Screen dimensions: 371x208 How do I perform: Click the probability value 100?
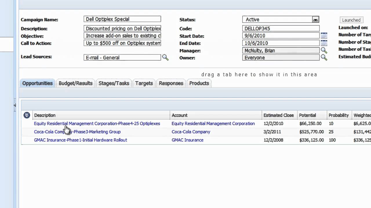click(x=332, y=140)
